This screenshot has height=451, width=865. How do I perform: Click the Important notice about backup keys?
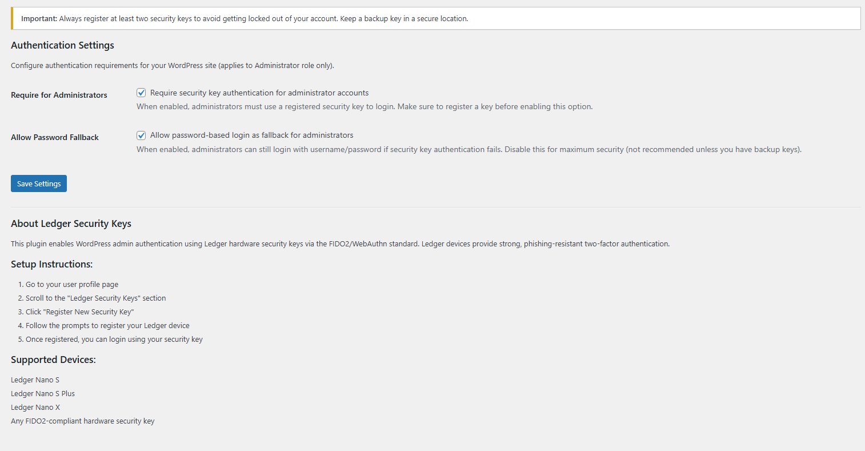(x=245, y=19)
